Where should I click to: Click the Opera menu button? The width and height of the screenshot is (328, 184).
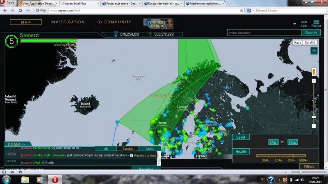(8, 2)
